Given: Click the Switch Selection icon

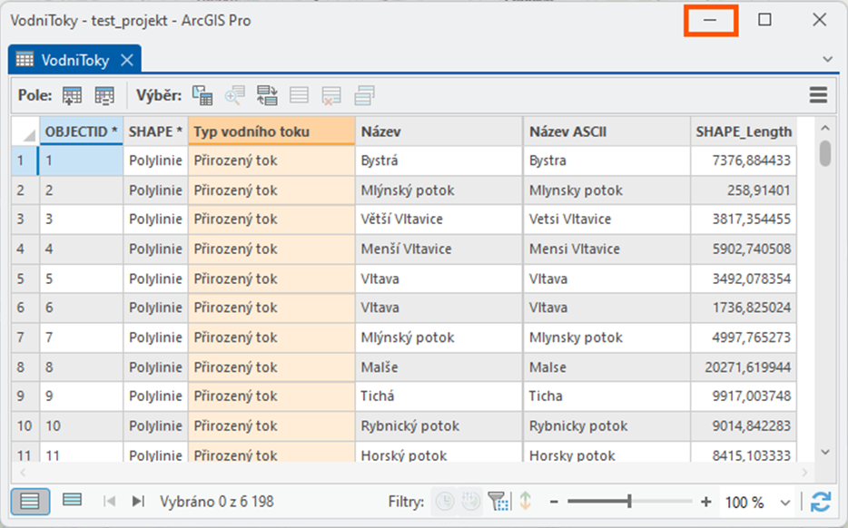Looking at the screenshot, I should click(x=267, y=95).
